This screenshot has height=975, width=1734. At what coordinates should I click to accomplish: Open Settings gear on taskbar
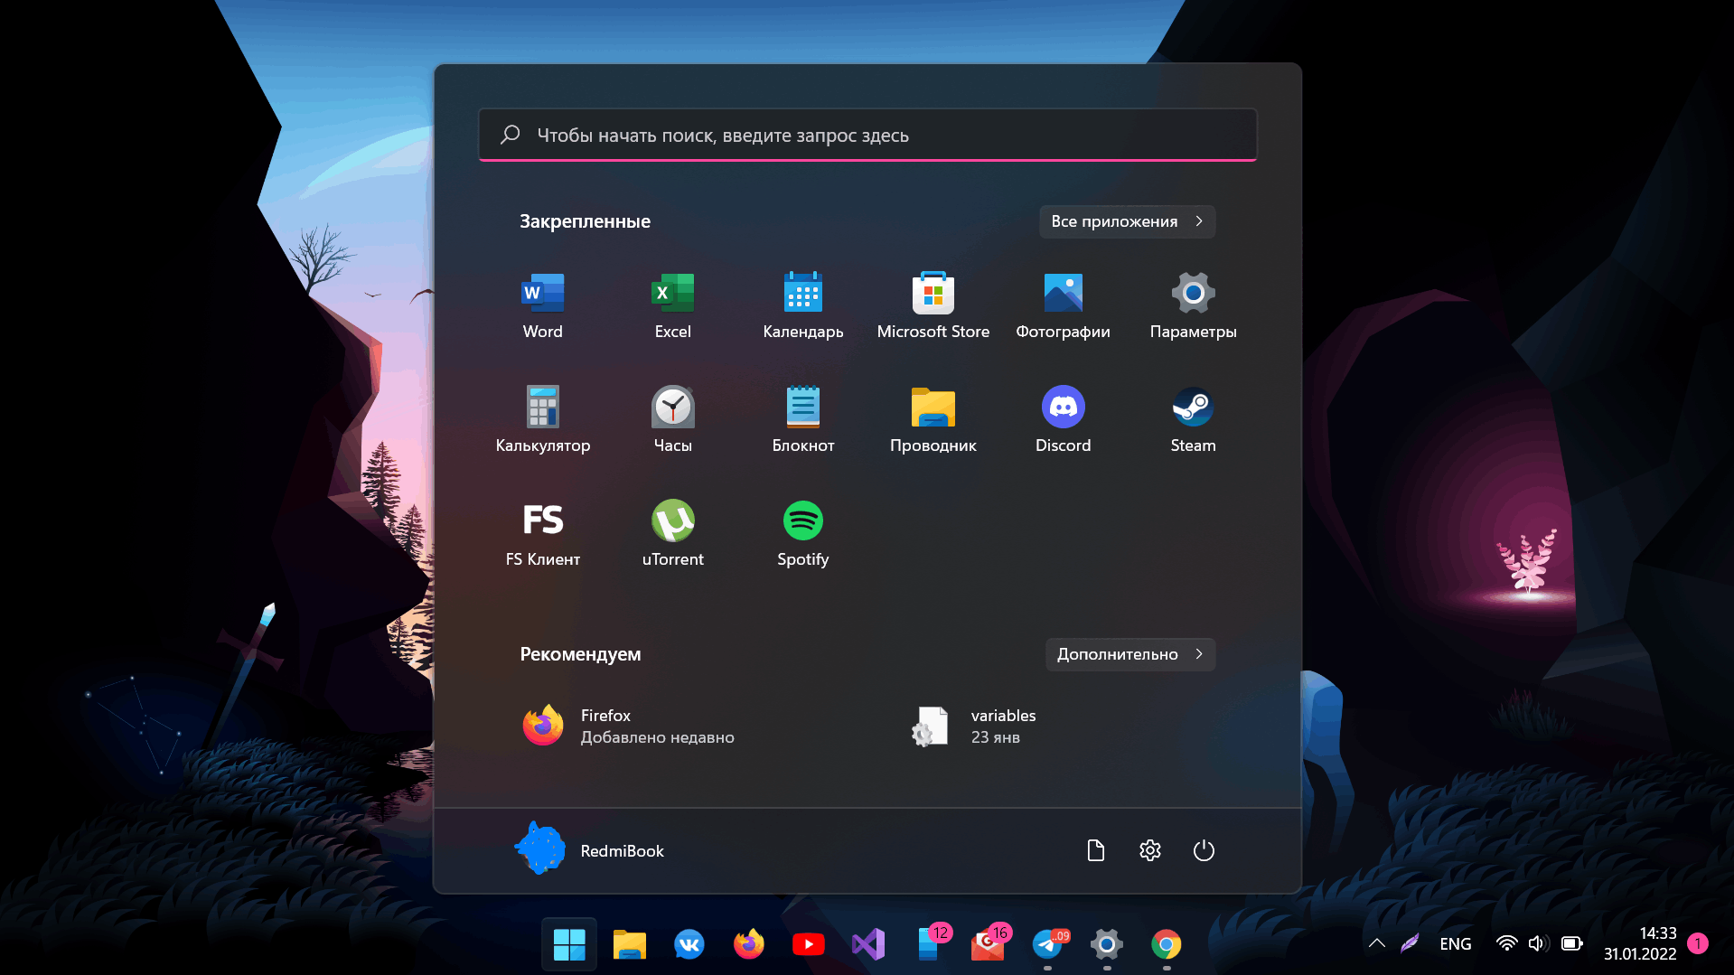point(1107,944)
